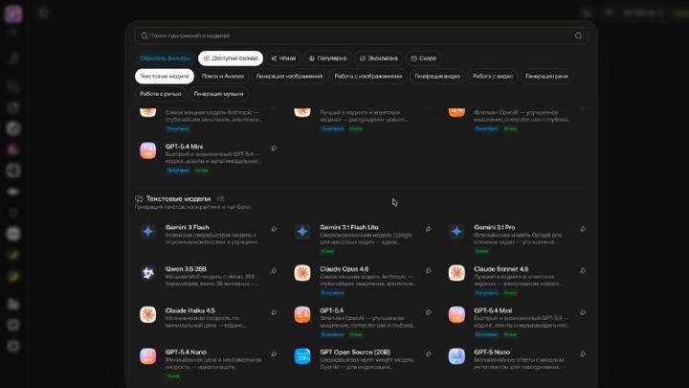Click the round icon at the search bar's right end

click(x=578, y=35)
